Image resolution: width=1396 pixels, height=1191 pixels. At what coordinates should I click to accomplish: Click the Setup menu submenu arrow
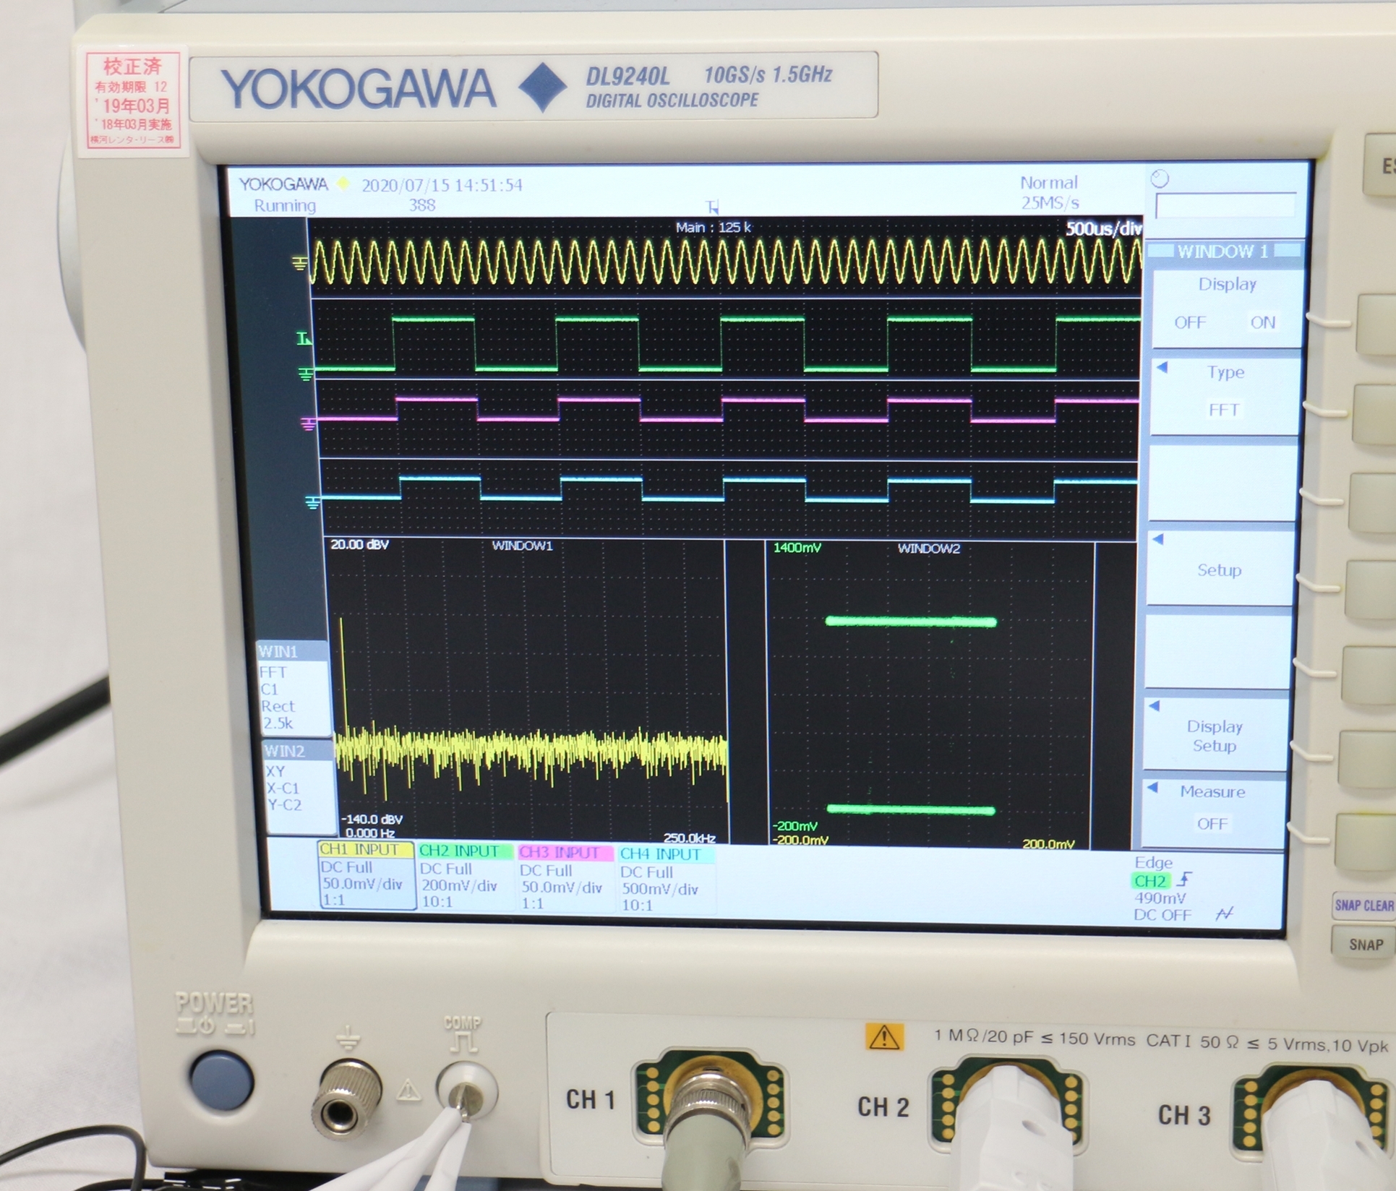[x=1157, y=539]
